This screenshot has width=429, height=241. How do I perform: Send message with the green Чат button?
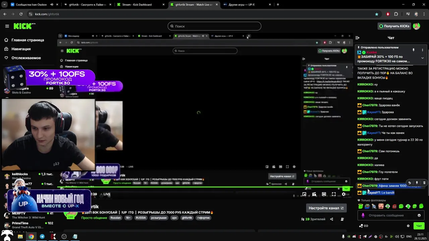[419, 226]
